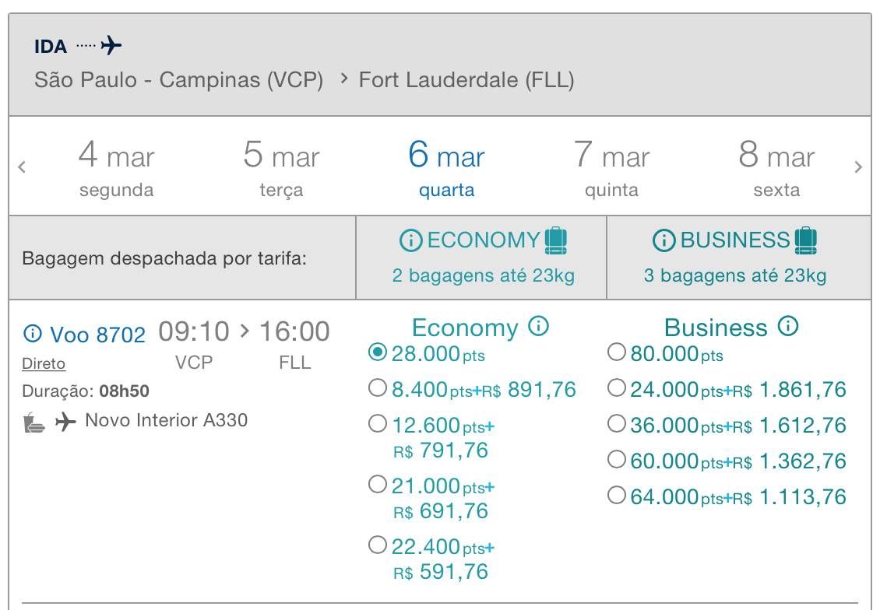The height and width of the screenshot is (610, 880).
Task: Click info icon next to Business fare title
Action: point(788,326)
